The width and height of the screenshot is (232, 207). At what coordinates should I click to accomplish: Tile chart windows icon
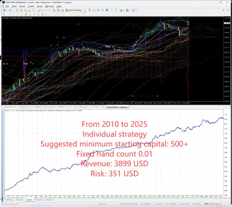coord(107,10)
